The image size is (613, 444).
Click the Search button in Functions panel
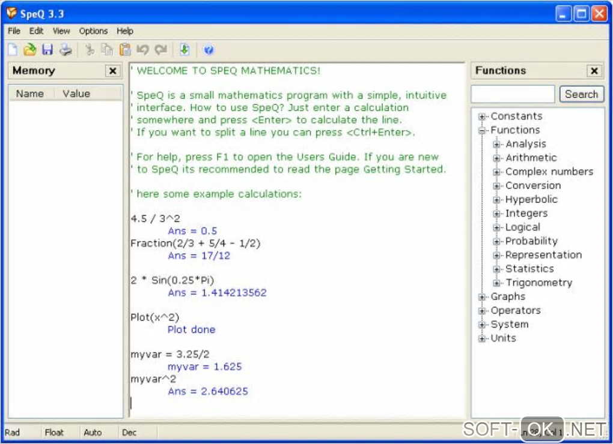pos(581,94)
